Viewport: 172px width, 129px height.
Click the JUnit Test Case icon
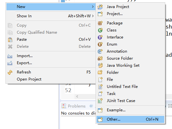point(100,101)
